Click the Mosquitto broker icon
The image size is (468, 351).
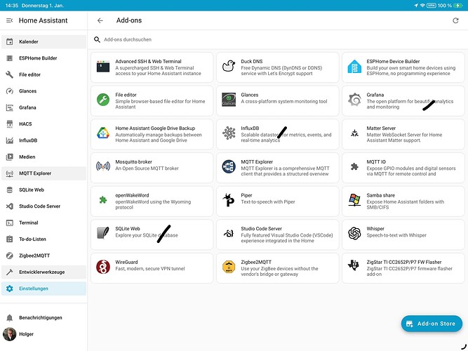click(103, 166)
